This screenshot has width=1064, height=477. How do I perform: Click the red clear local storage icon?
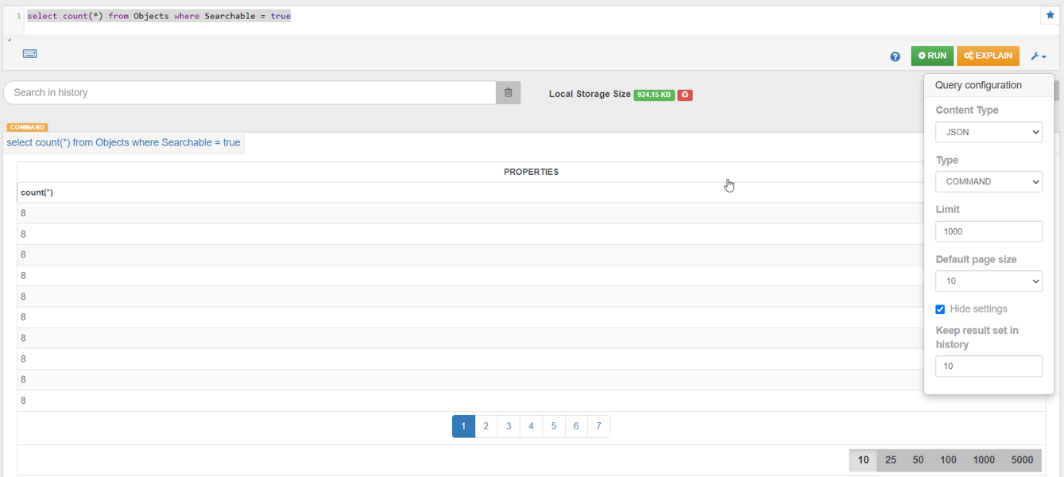pyautogui.click(x=685, y=94)
